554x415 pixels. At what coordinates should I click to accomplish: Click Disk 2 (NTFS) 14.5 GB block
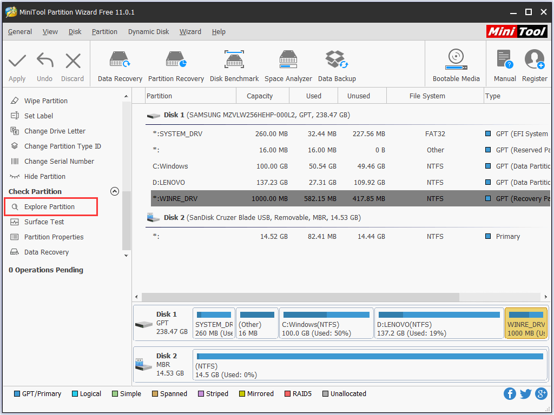coord(370,365)
